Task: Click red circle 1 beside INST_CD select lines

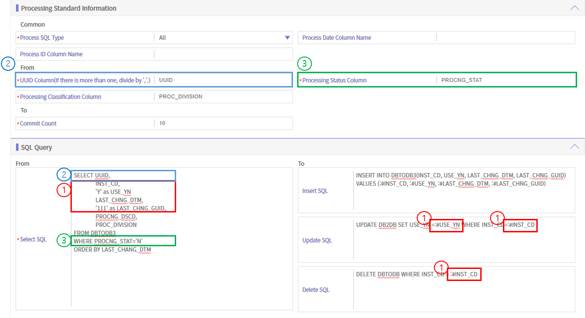Action: (64, 189)
